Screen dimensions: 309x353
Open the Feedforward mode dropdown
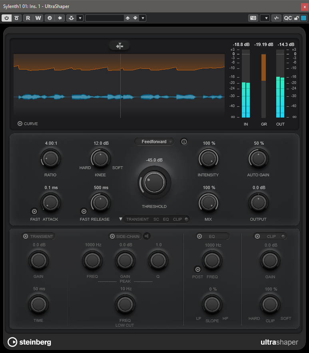pos(154,142)
